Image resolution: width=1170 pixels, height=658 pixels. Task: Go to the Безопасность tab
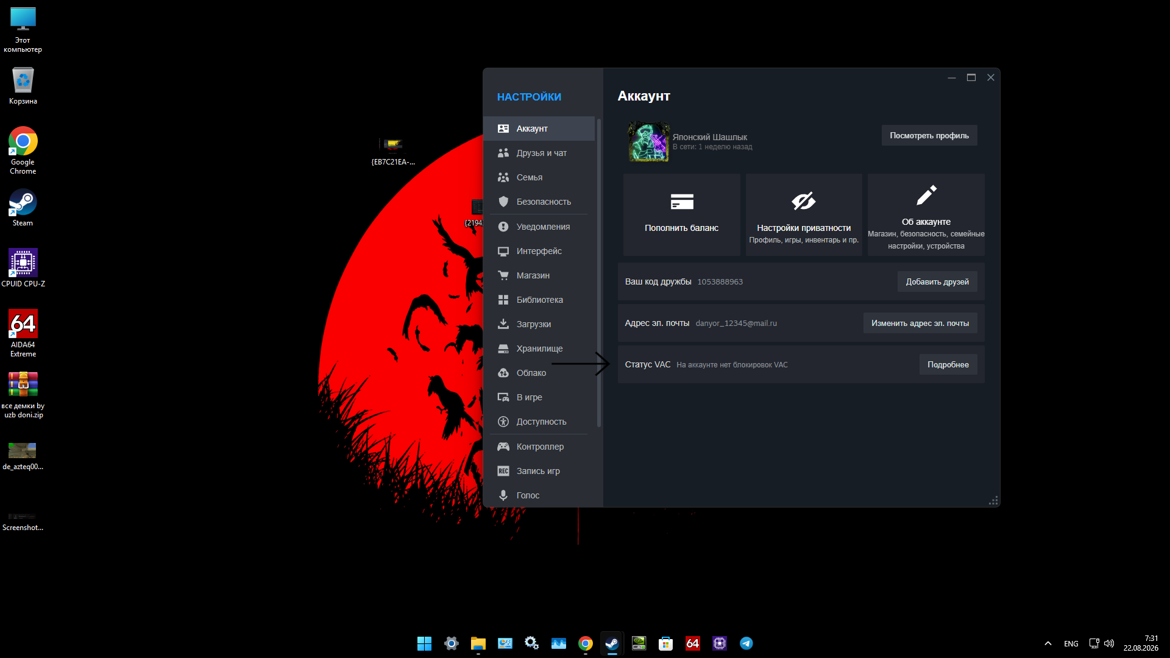point(539,202)
